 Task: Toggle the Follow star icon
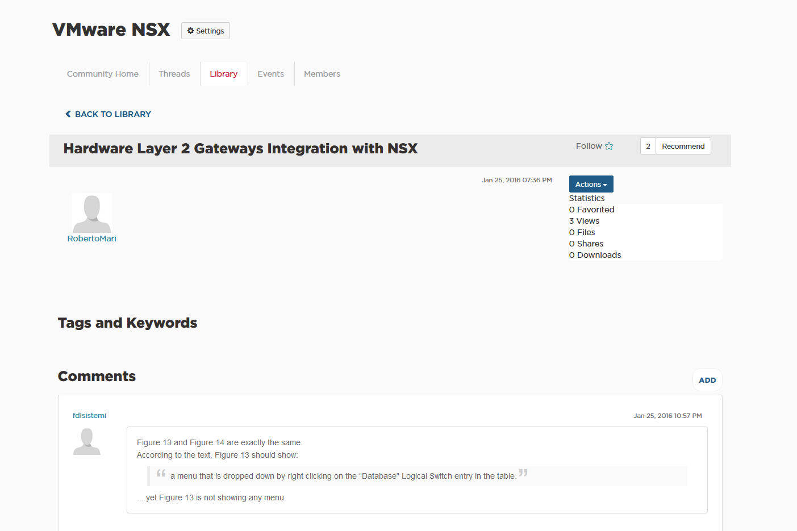click(x=609, y=146)
